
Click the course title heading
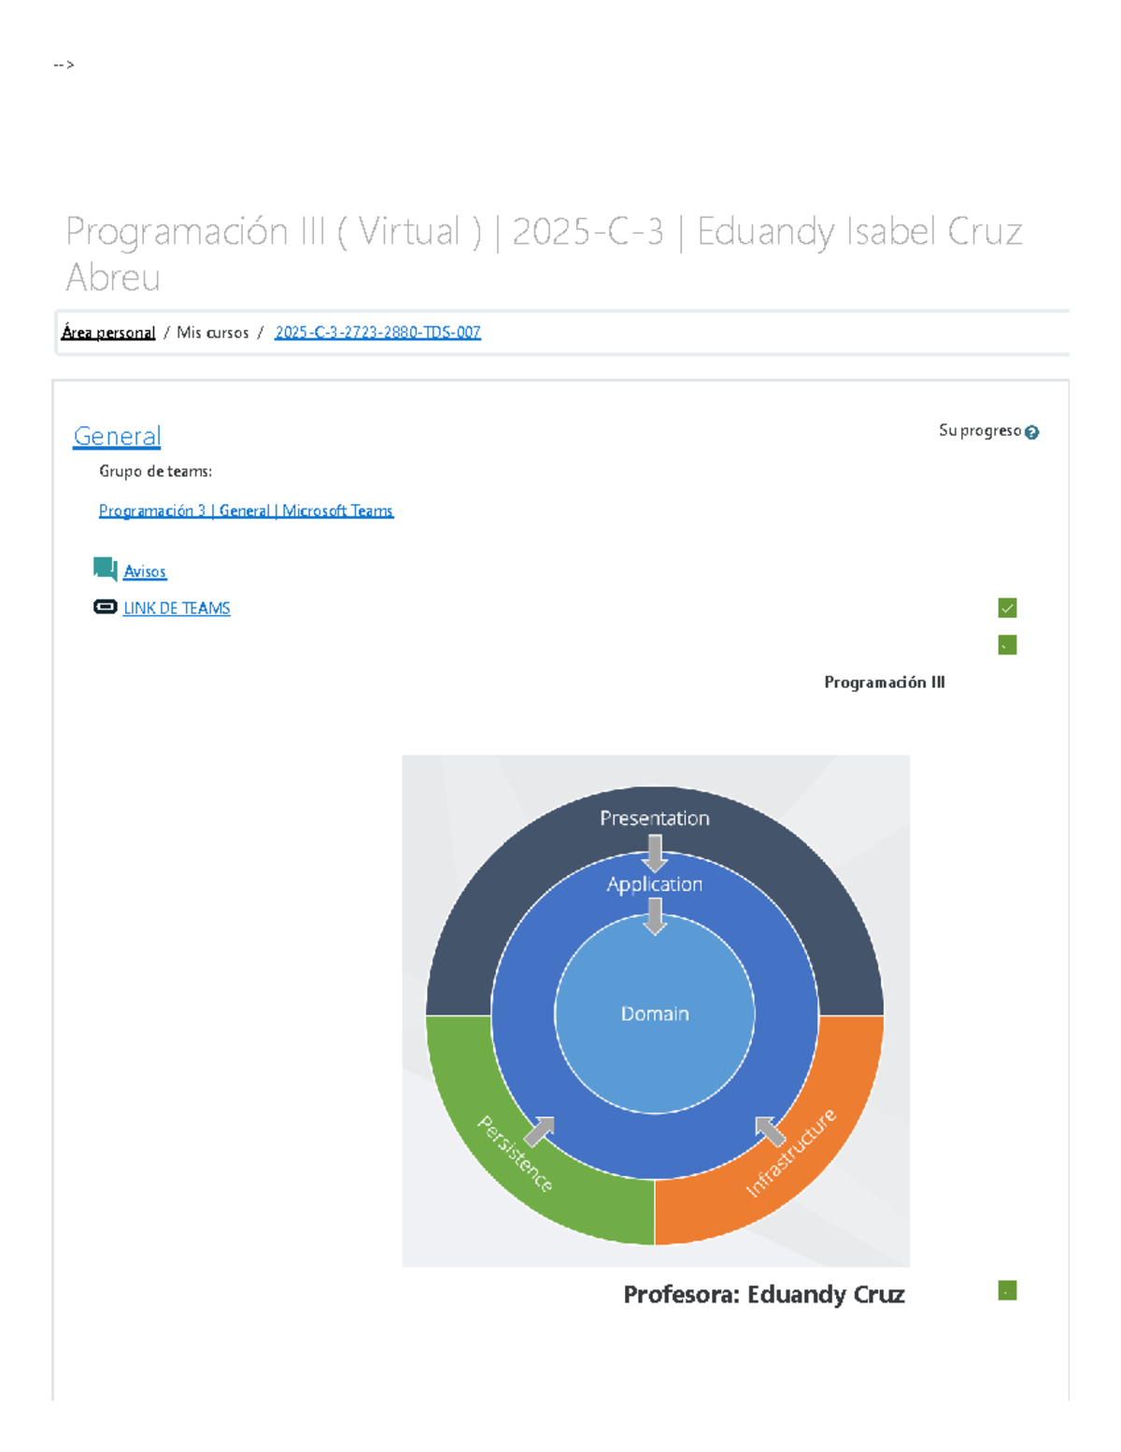click(544, 253)
